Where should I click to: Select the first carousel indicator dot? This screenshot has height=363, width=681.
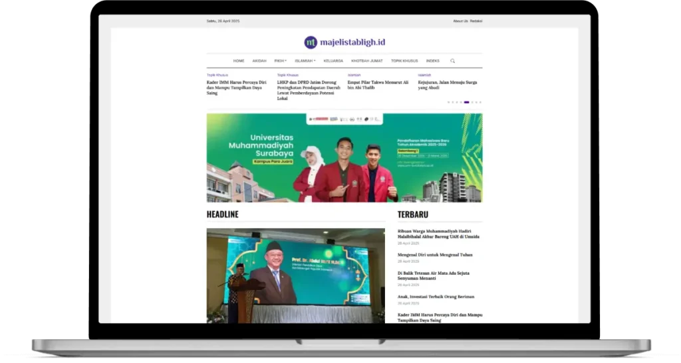point(449,103)
